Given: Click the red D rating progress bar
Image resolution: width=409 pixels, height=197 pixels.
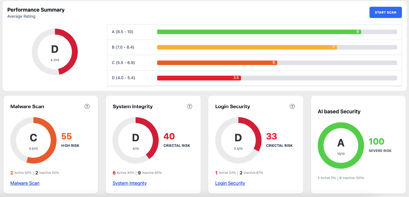Looking at the screenshot, I should (199, 78).
